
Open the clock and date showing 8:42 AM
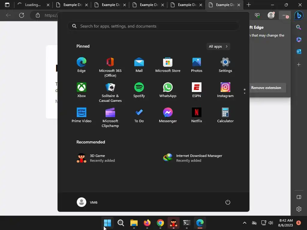(286, 223)
